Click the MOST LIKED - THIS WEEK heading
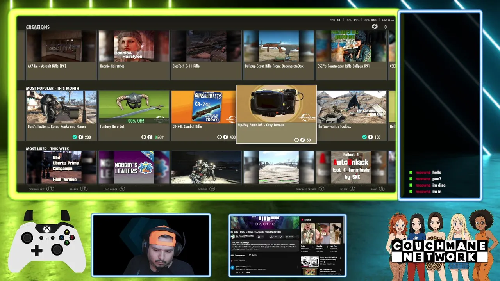Viewport: 500px width, 281px height. [47, 149]
